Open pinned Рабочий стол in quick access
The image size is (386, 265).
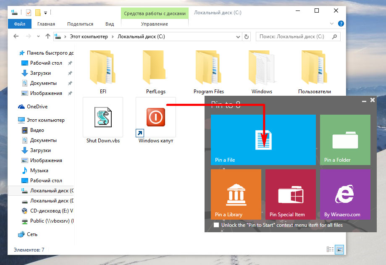coord(46,63)
